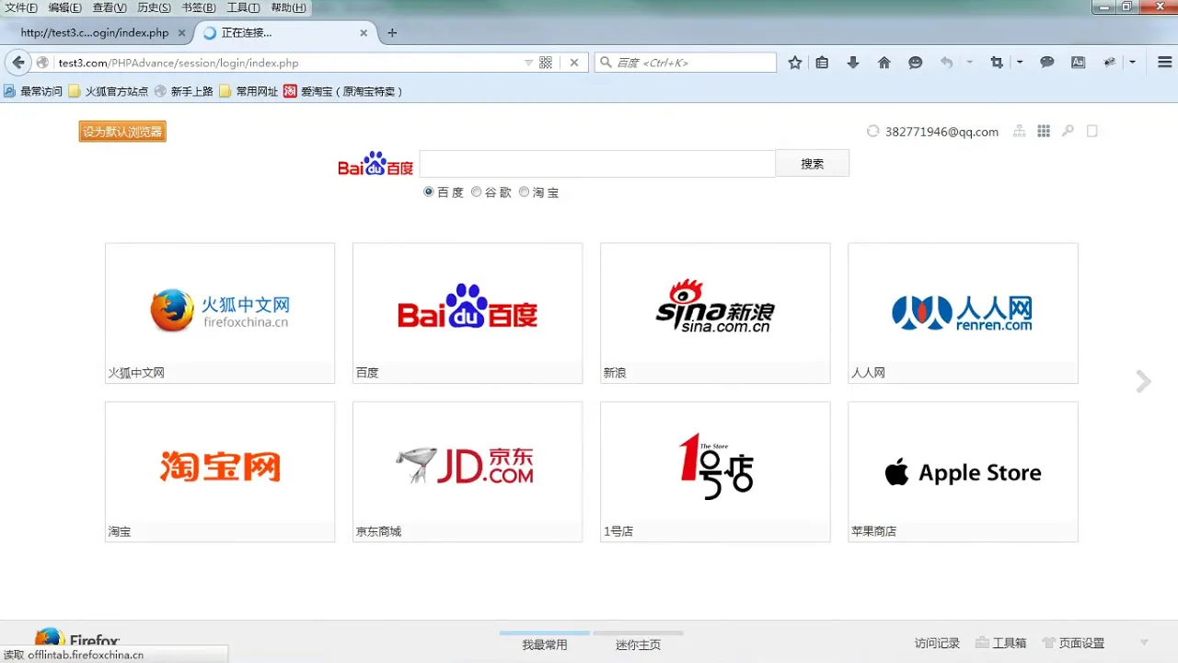
Task: Click the Baidu logo beside search field
Action: (375, 164)
